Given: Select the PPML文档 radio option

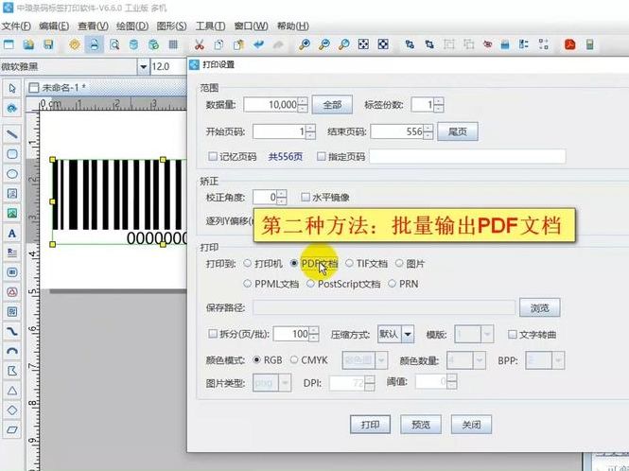Looking at the screenshot, I should pos(248,284).
